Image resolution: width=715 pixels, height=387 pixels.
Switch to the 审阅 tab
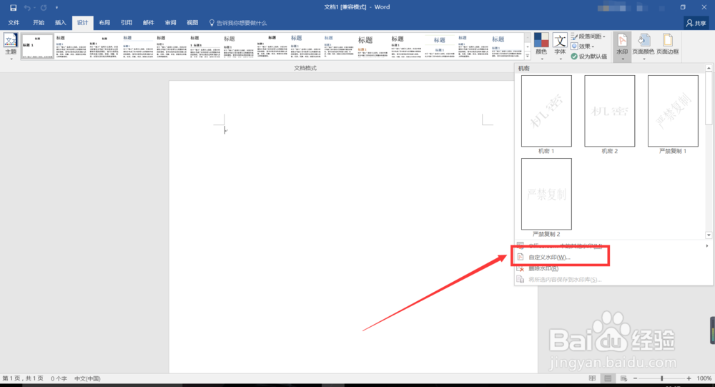coord(170,22)
